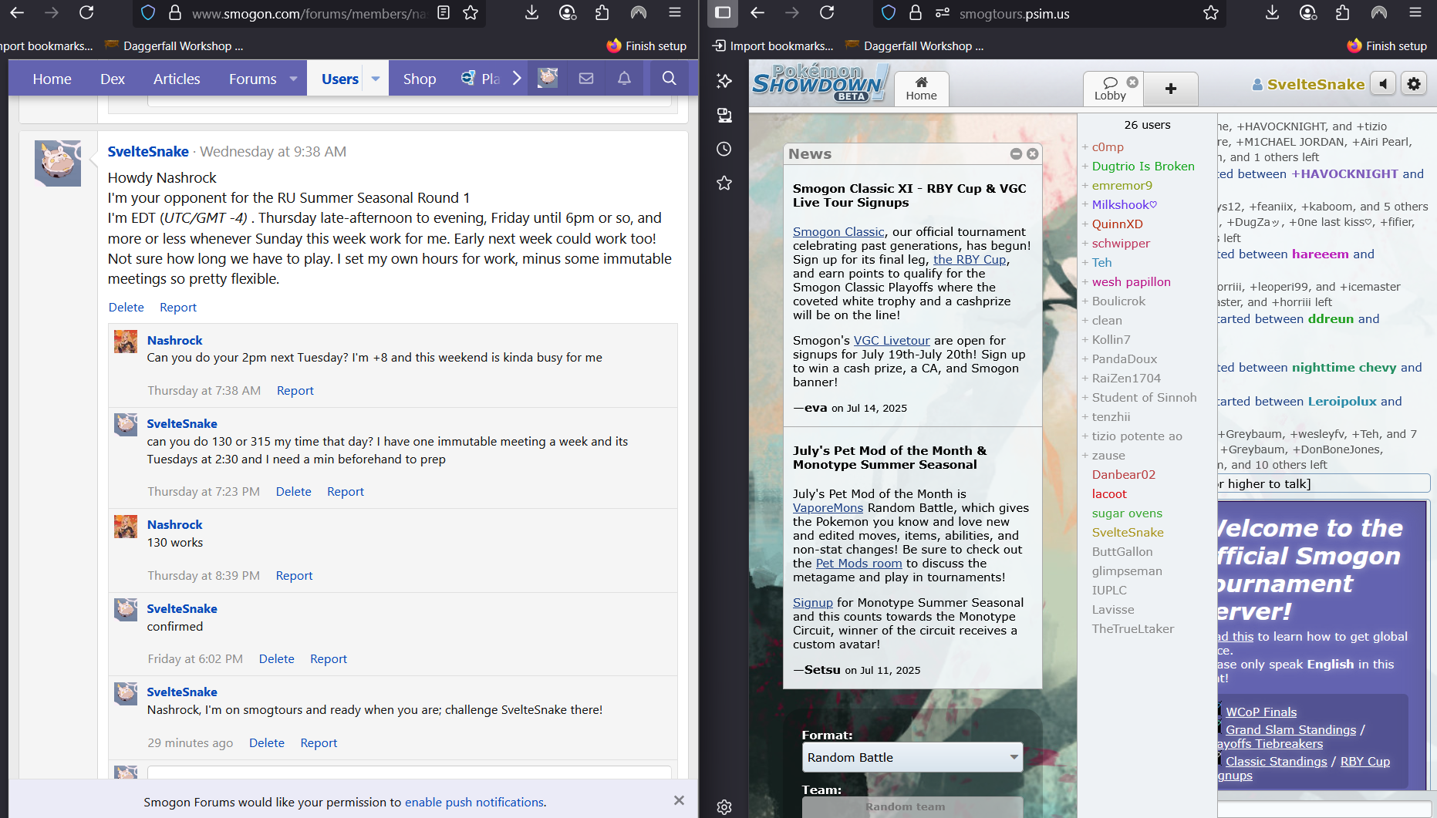Click Pokémon Showdown logo

click(819, 82)
